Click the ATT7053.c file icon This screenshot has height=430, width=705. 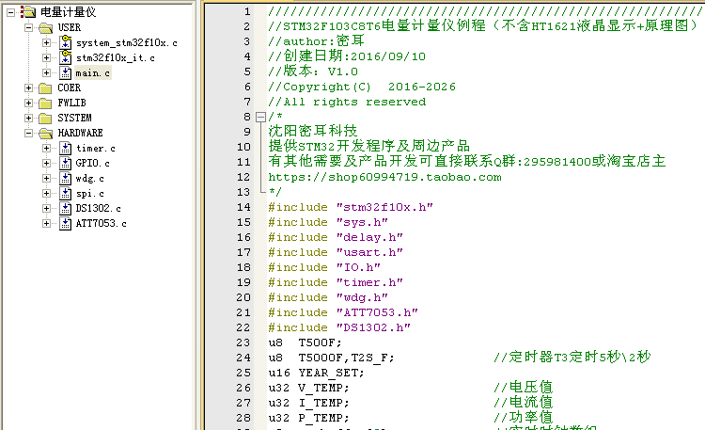[65, 223]
